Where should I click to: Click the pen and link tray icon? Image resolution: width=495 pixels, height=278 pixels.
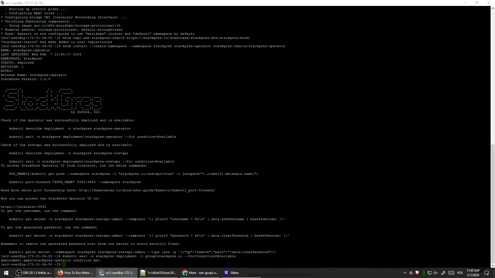[443, 273]
